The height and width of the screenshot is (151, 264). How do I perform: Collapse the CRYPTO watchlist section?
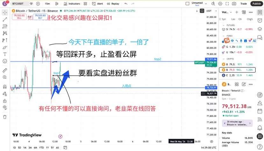tap(224, 59)
